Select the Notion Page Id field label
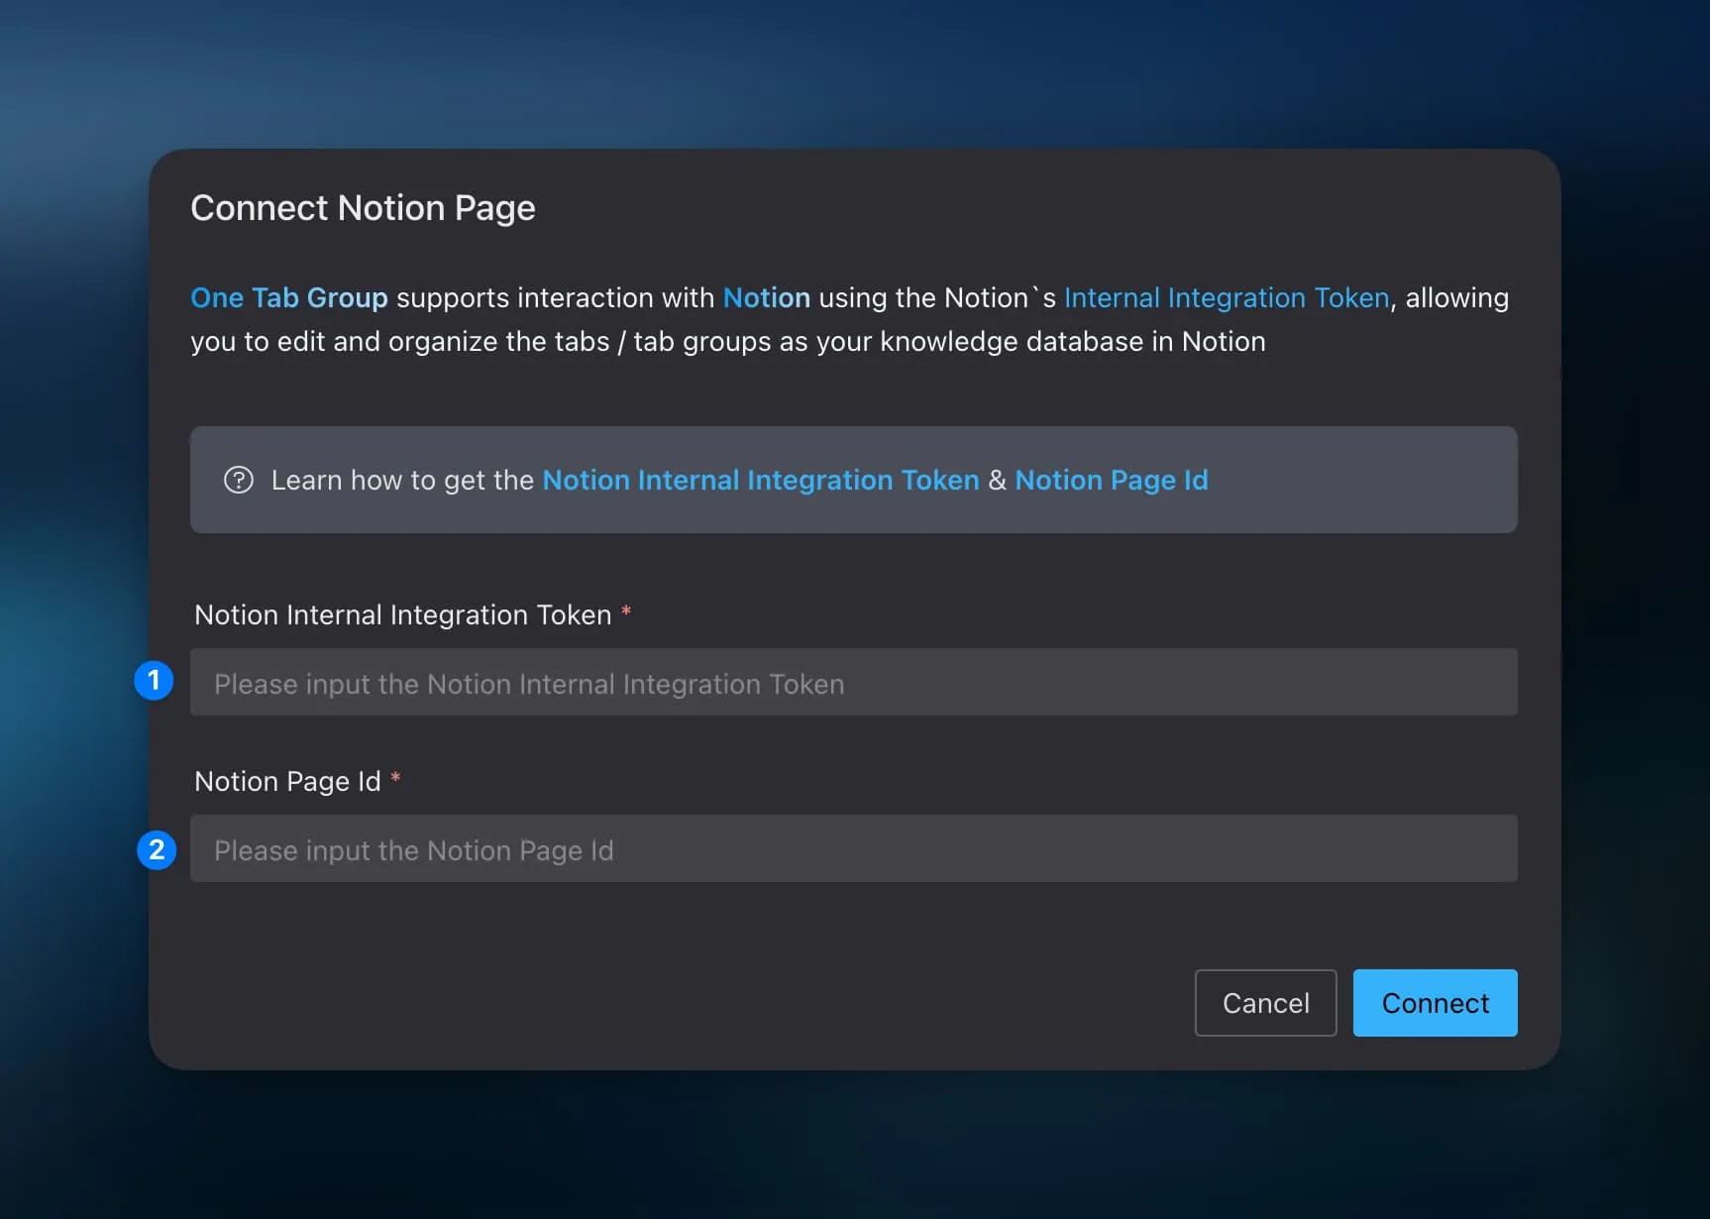Viewport: 1710px width, 1219px height. click(x=286, y=780)
